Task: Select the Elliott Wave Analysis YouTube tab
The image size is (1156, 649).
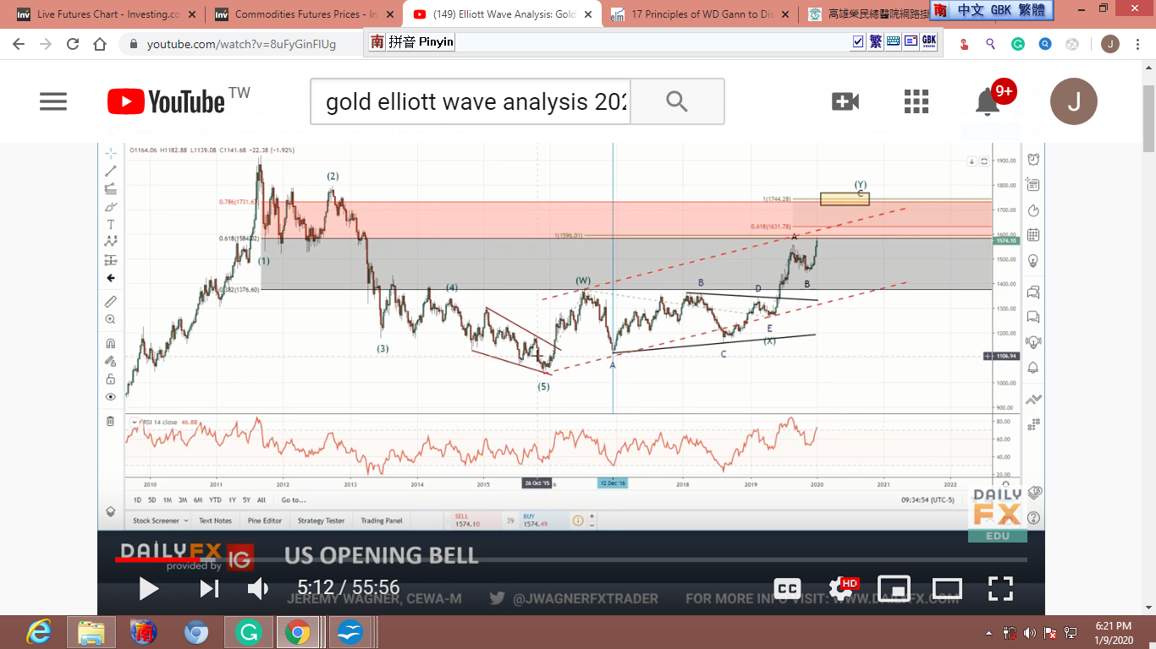Action: pyautogui.click(x=504, y=14)
